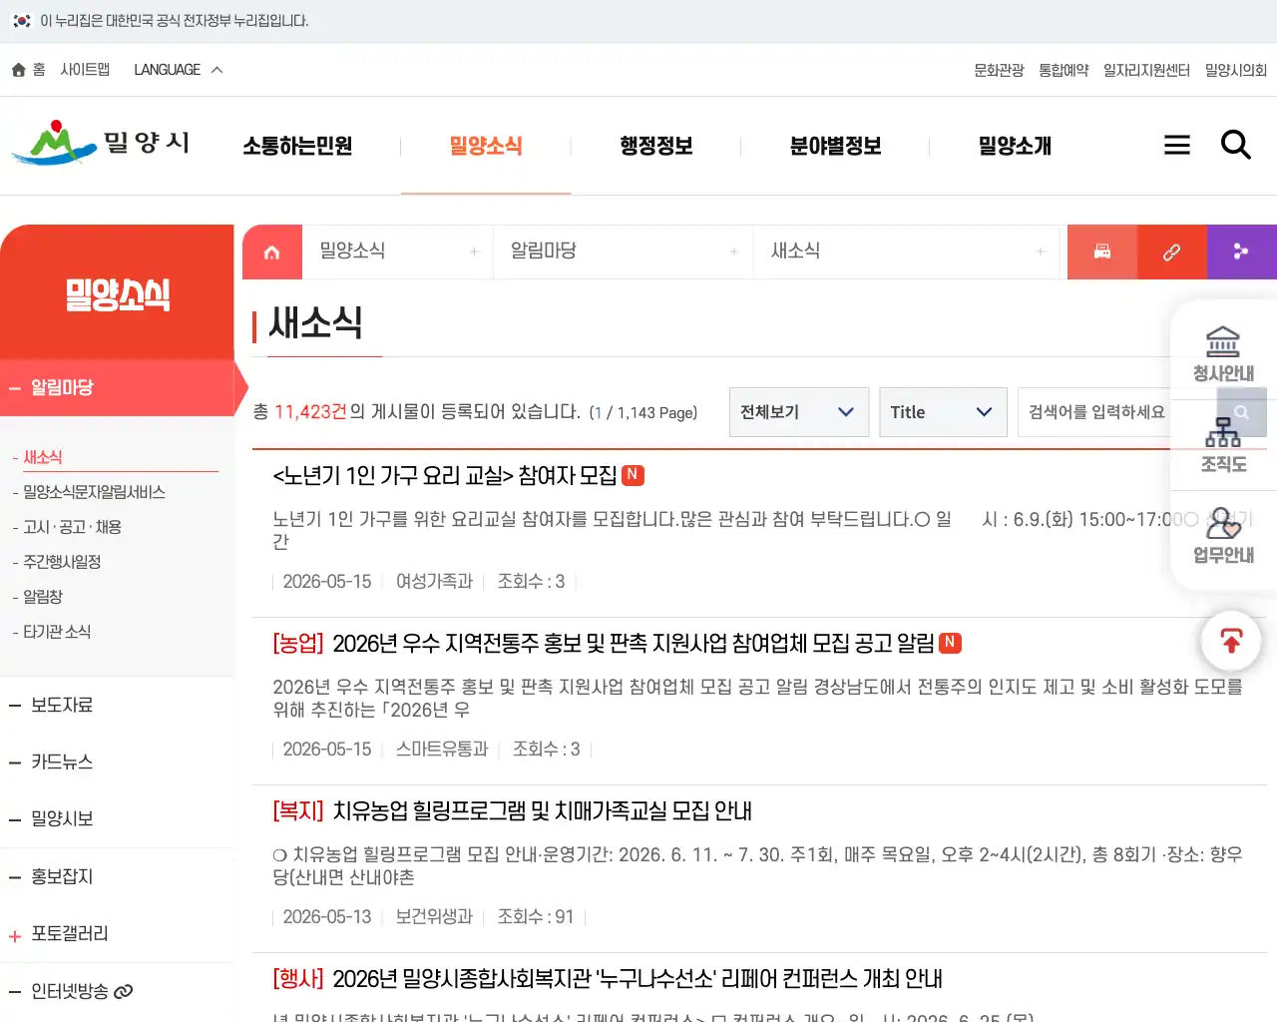Open the 통합예약 link
1277x1022 pixels.
1064,70
